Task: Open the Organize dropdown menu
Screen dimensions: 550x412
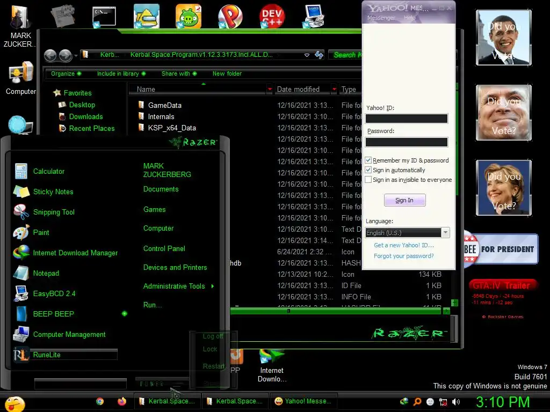Action: (x=66, y=73)
